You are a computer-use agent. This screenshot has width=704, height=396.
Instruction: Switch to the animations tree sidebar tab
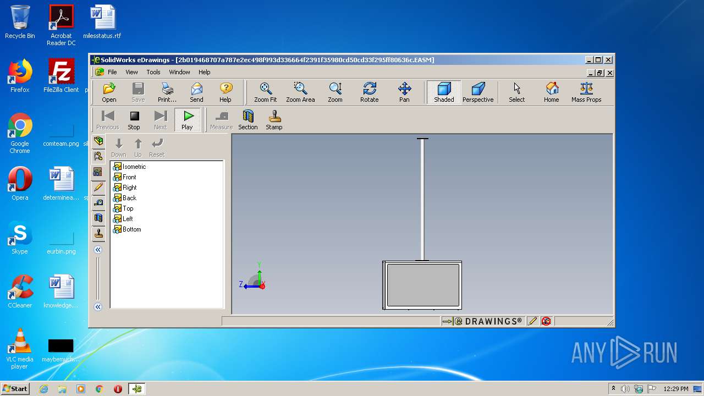pyautogui.click(x=98, y=156)
